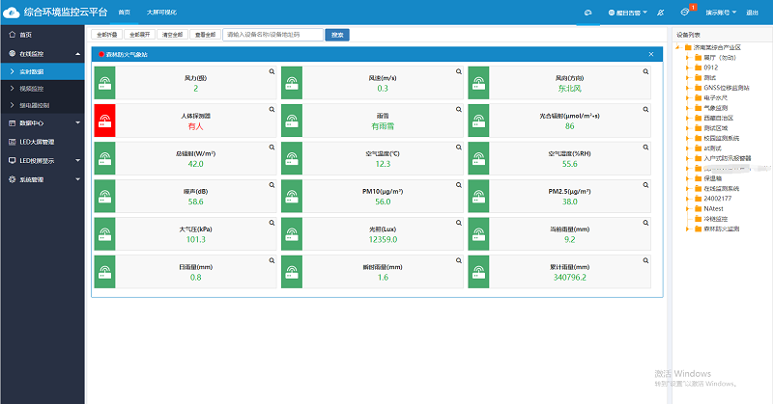773x404 pixels.
Task: Open magnifier icon on 空气湿度(%RH) card
Action: coord(645,148)
